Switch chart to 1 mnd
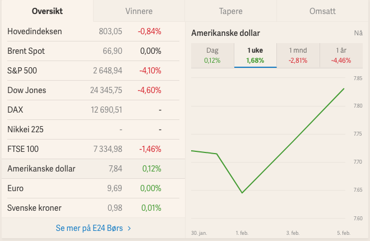This screenshot has width=370, height=241. click(298, 55)
